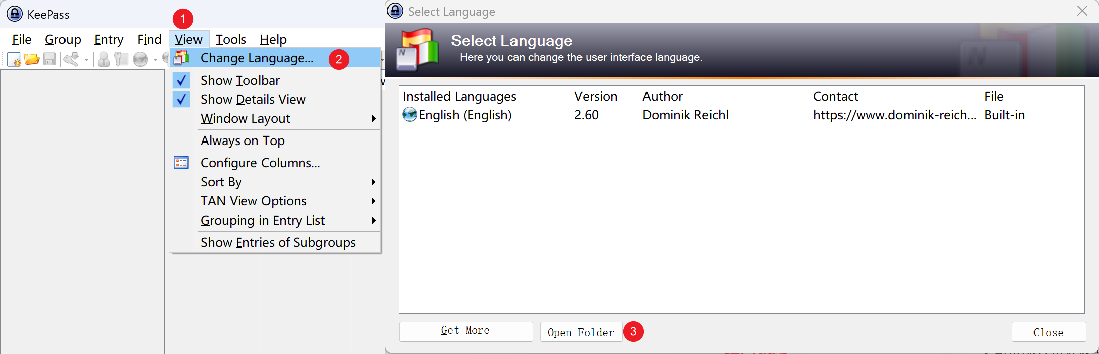This screenshot has height=354, width=1099.
Task: Click the Get More button
Action: [466, 331]
